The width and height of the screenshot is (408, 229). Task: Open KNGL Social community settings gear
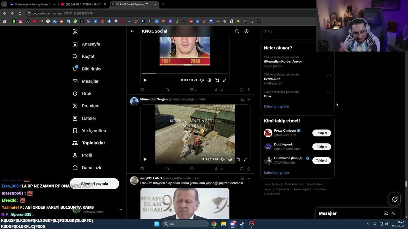click(246, 31)
